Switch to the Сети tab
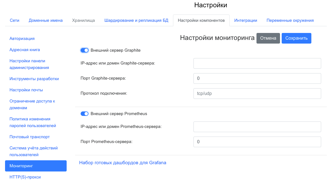 tap(15, 20)
